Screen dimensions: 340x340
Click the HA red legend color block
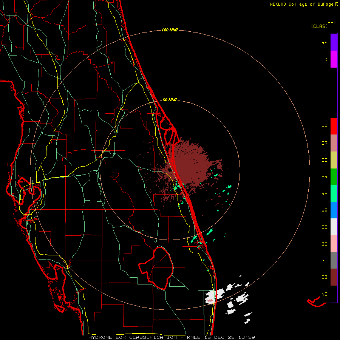334,126
